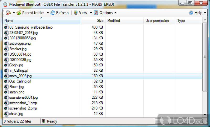The height and width of the screenshot is (127, 210).
Task: Sort by Type column header
Action: [188, 20]
